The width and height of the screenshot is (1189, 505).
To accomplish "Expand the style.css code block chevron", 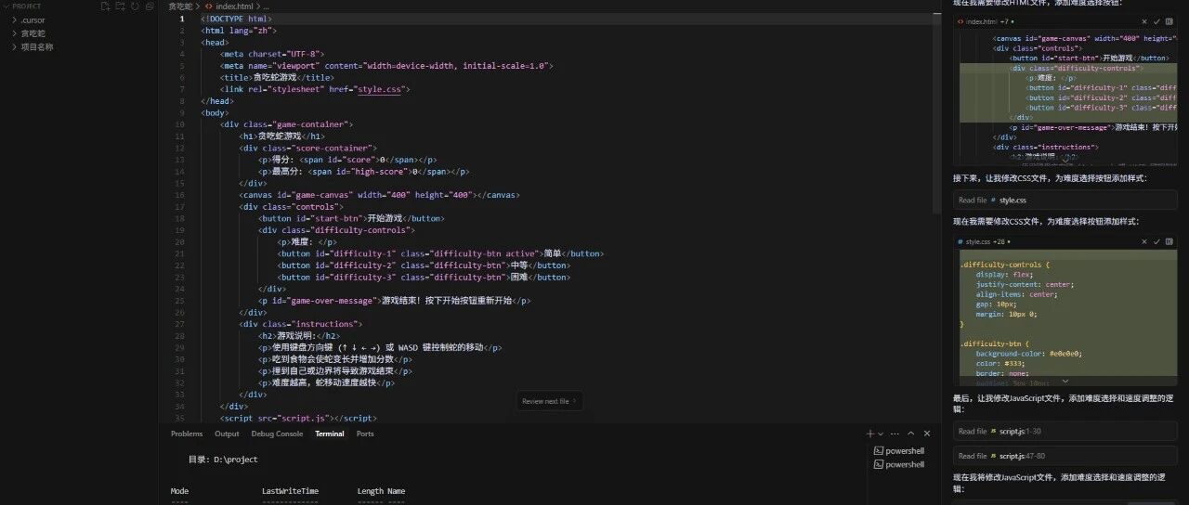I will tap(1065, 381).
